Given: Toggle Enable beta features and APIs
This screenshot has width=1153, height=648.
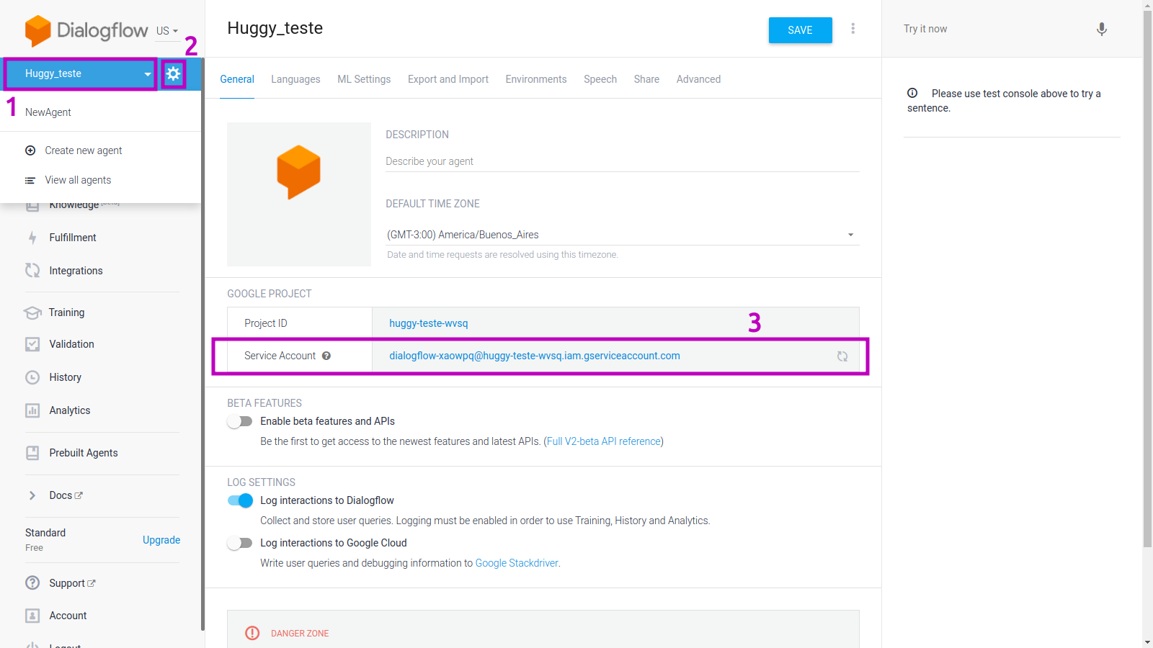Looking at the screenshot, I should pyautogui.click(x=240, y=421).
